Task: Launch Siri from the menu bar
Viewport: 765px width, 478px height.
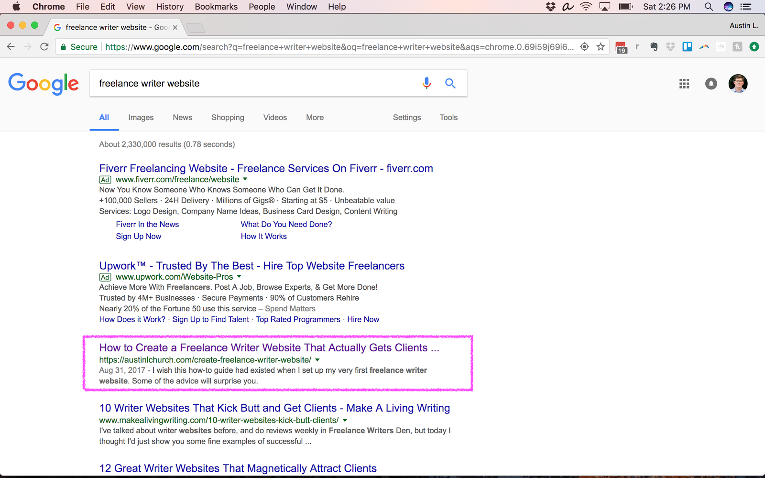Action: [728, 7]
